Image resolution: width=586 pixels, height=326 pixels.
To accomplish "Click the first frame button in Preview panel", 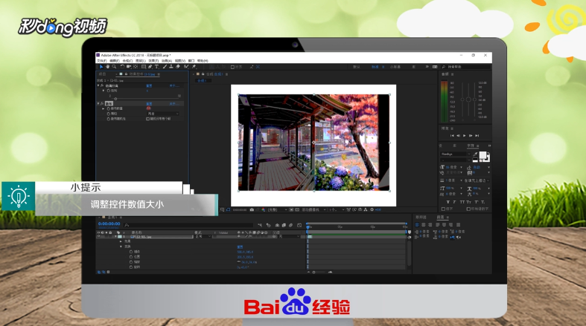I will coord(452,136).
